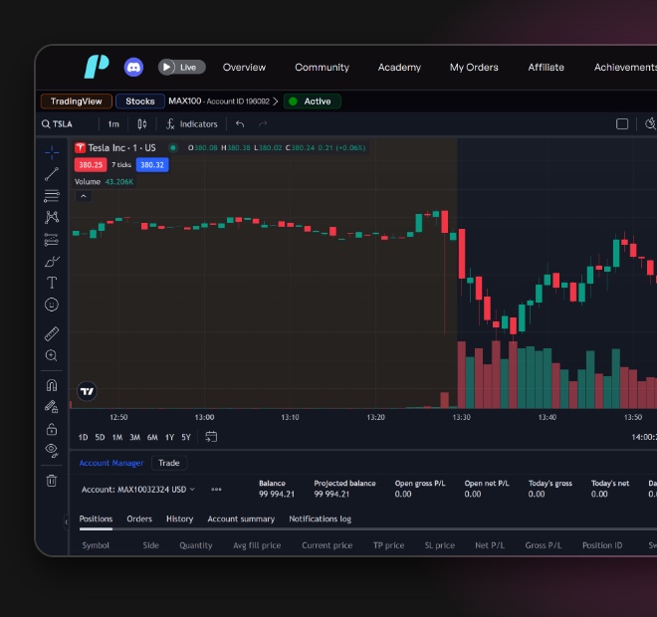Open the Indicators dialog
The image size is (657, 617).
point(192,124)
